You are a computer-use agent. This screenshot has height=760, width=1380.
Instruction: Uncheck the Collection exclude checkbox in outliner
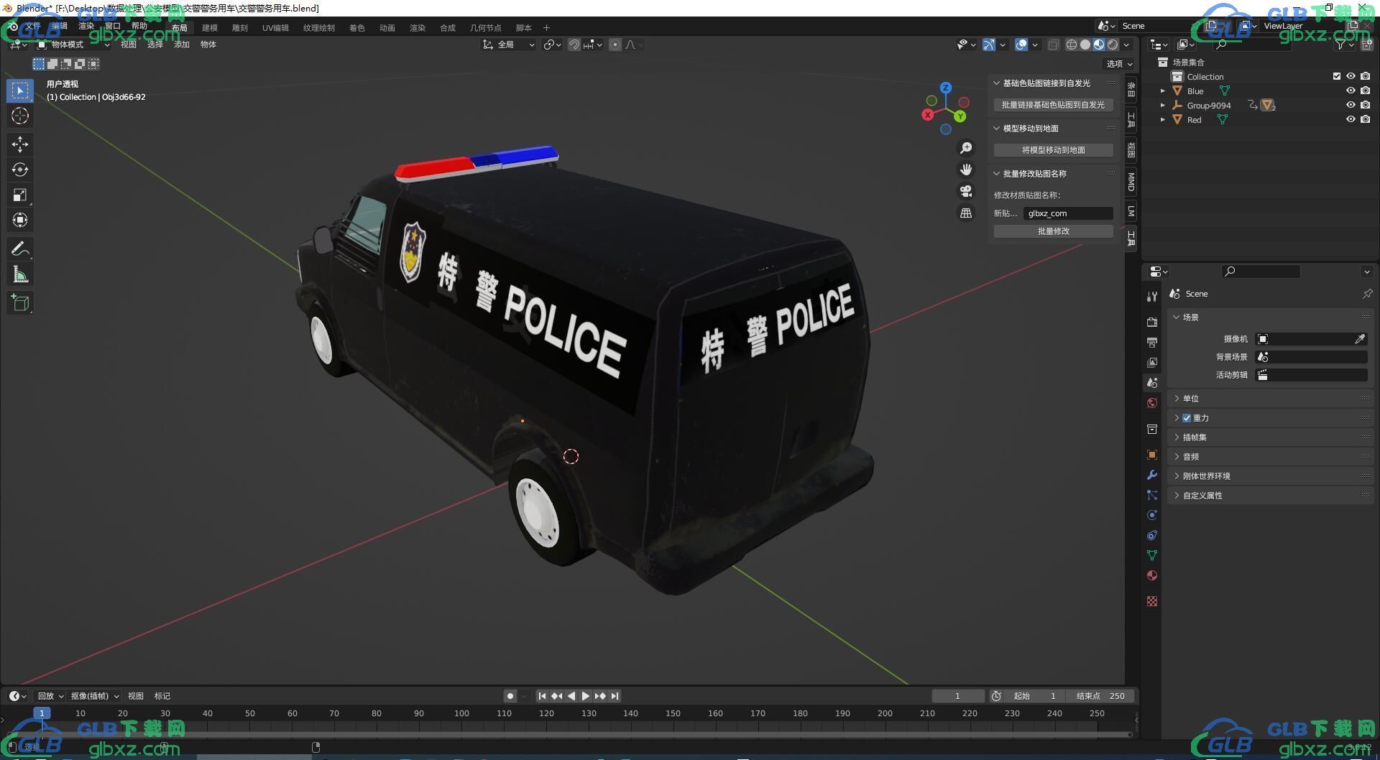pyautogui.click(x=1337, y=76)
